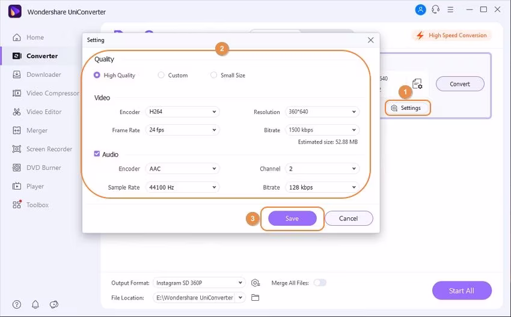Click the Setting dialog title text

96,40
